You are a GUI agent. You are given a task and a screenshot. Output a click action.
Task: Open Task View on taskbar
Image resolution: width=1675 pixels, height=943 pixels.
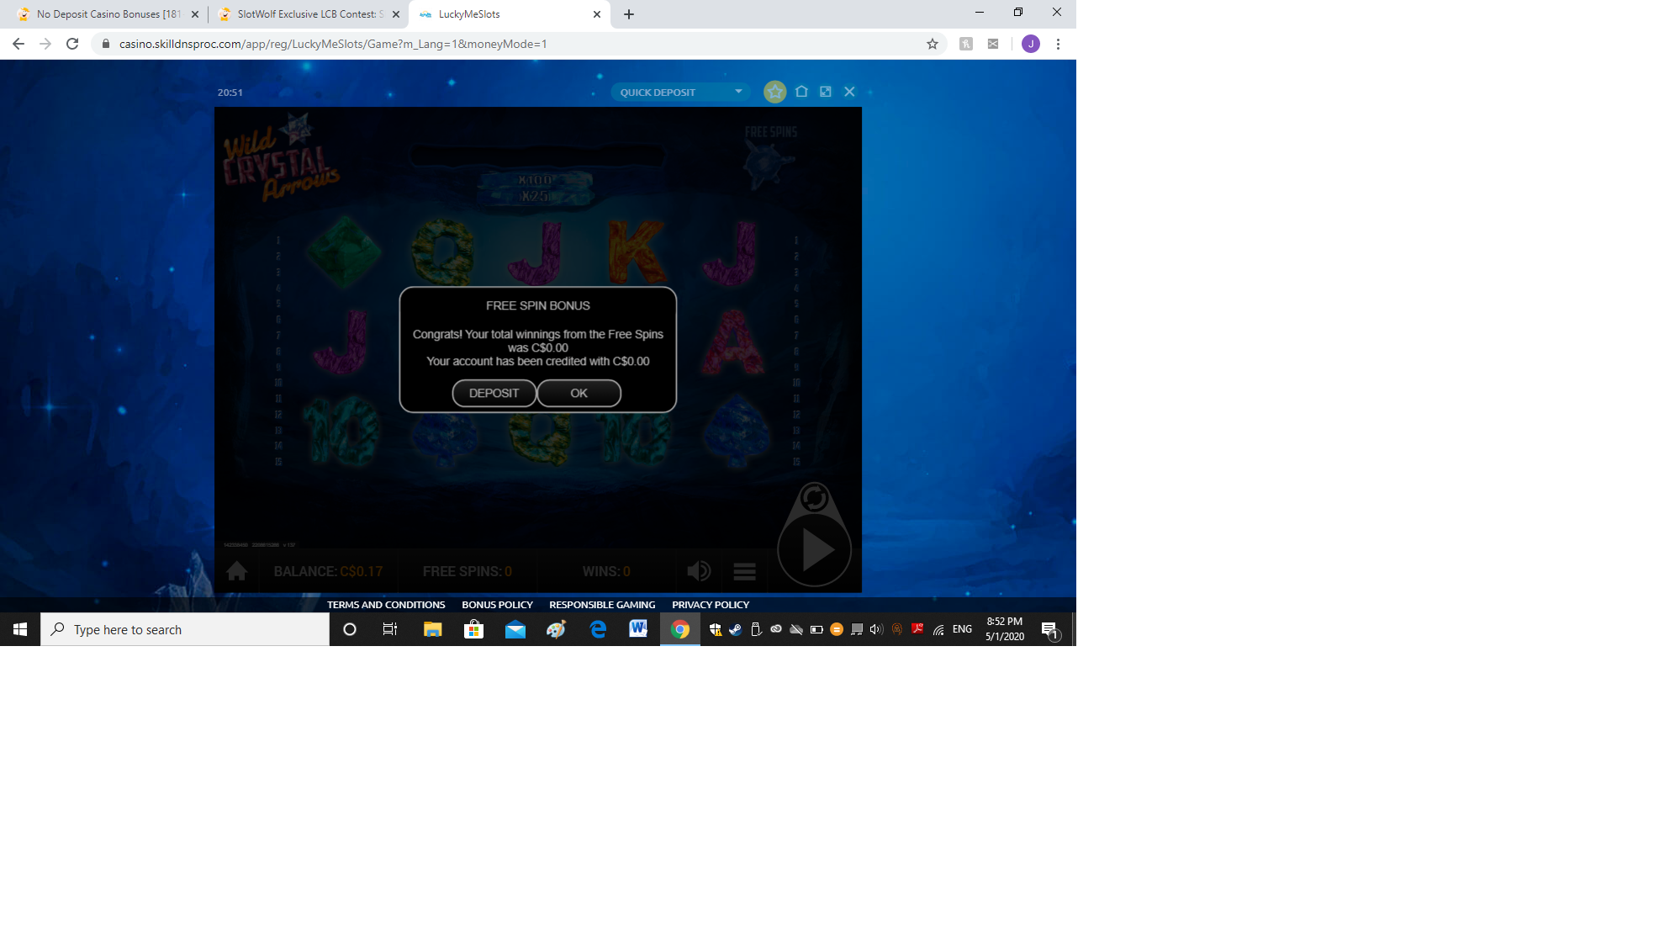pyautogui.click(x=390, y=629)
